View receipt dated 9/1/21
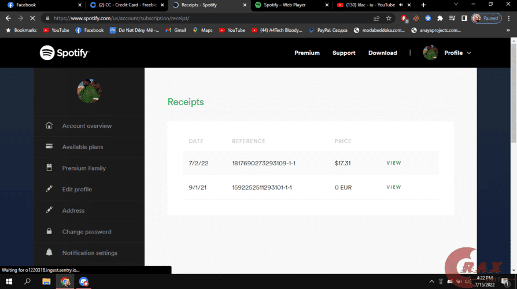 point(394,187)
